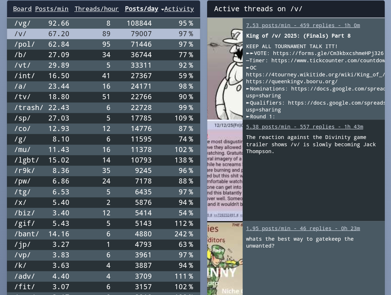Select the highlighted /v/ board row
The image size is (391, 295).
click(104, 34)
